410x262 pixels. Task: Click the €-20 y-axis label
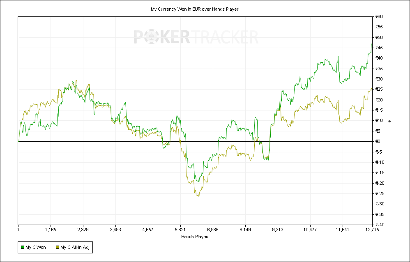(x=380, y=183)
